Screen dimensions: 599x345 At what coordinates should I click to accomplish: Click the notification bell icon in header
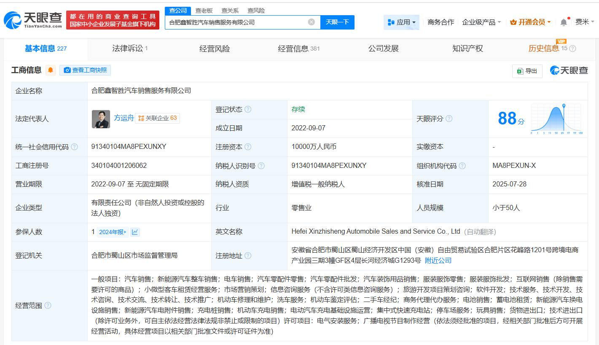tap(564, 22)
